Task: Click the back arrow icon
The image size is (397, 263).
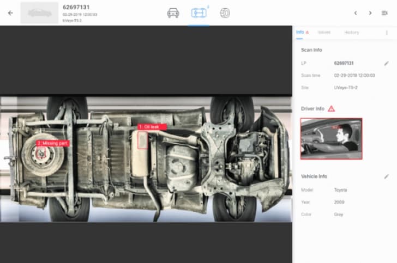Action: 9,13
